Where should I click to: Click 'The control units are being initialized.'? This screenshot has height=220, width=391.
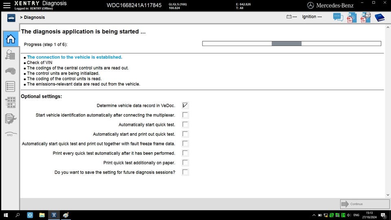63,73
